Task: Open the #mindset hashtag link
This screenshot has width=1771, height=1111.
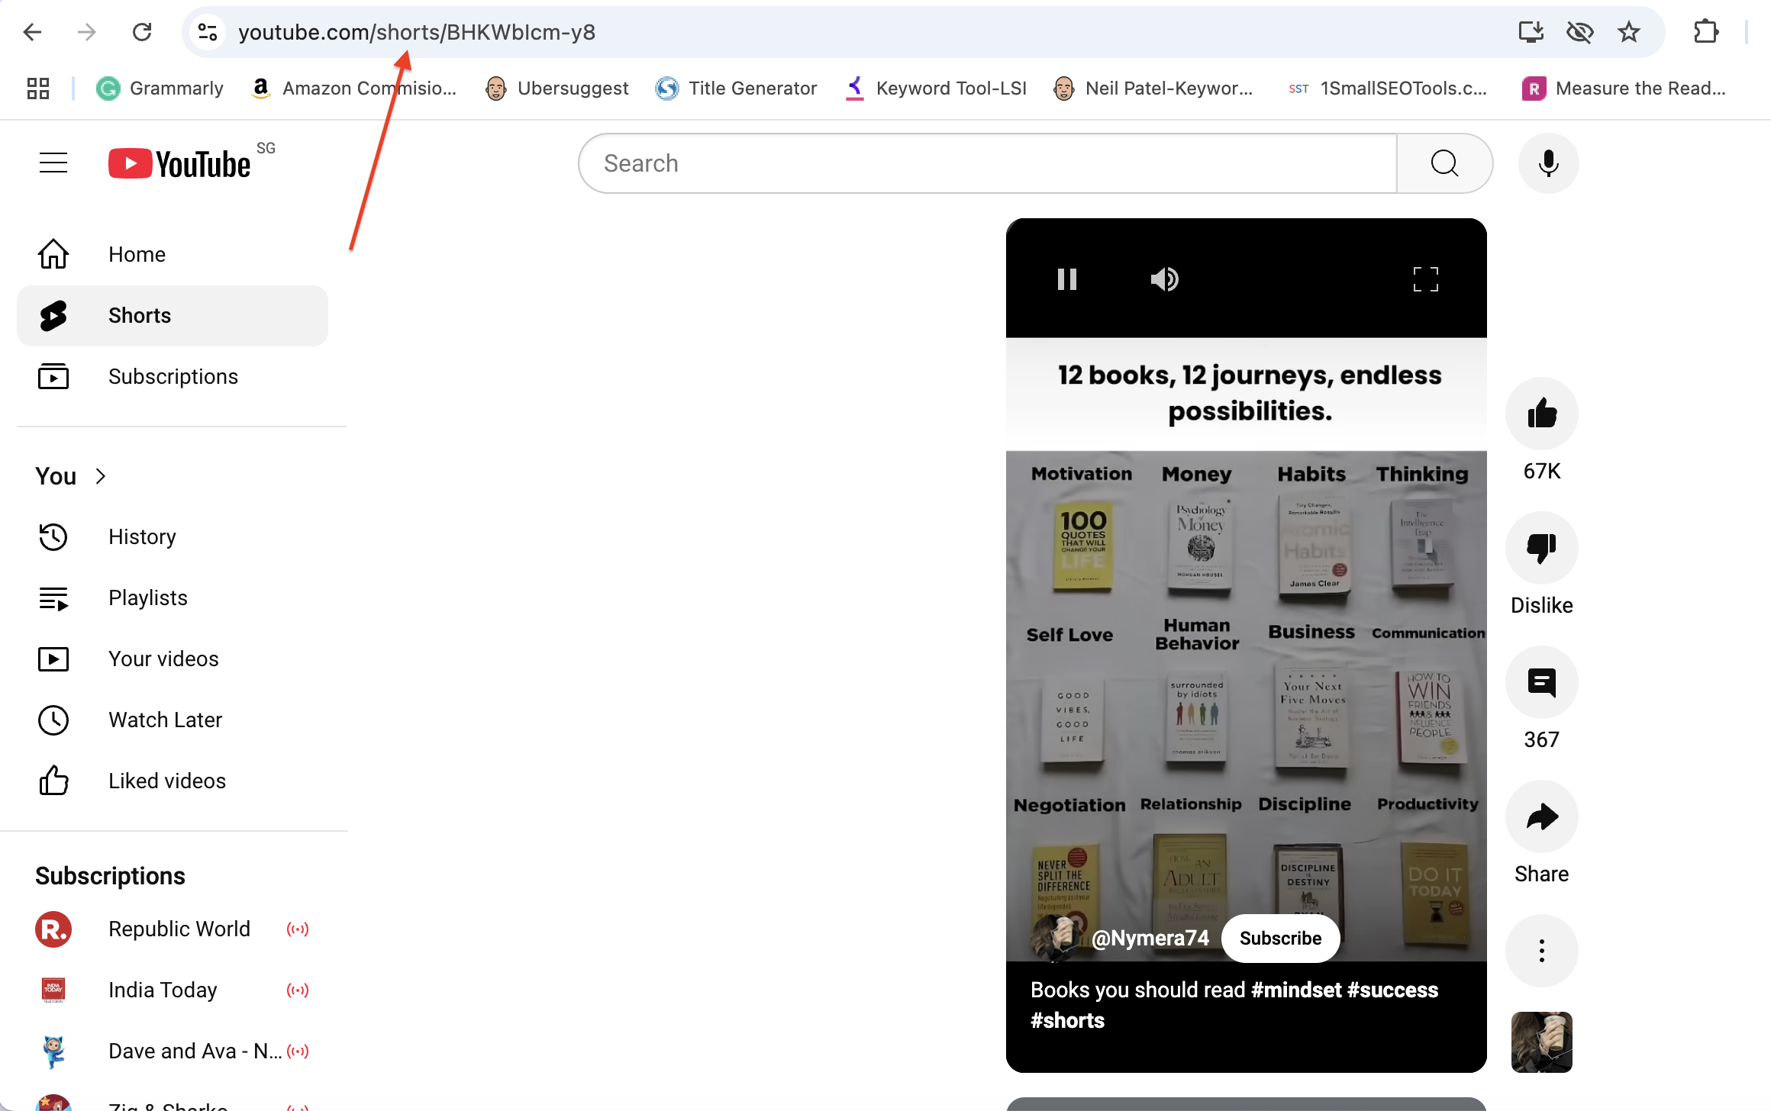Action: [1296, 990]
